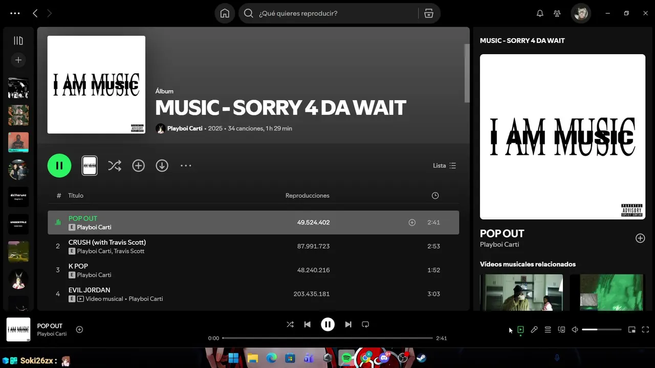Screen dimensions: 655x368
Task: Go back with the left arrow
Action: [35, 13]
